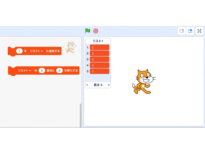Select list item in row 3
This screenshot has height=153, width=205.
coord(100,59)
